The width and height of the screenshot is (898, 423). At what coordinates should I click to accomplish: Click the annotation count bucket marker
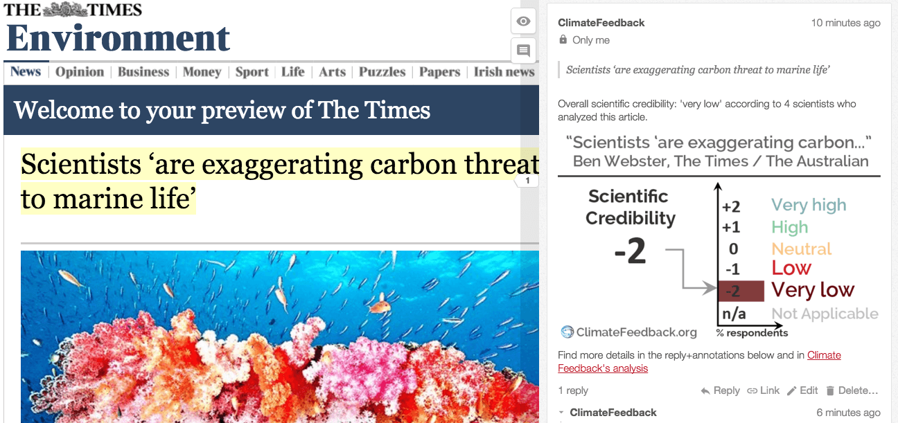527,181
